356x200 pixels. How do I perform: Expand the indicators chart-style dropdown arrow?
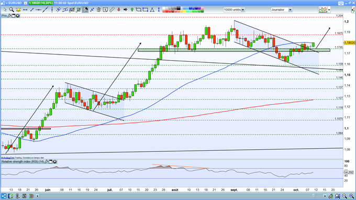click(329, 10)
